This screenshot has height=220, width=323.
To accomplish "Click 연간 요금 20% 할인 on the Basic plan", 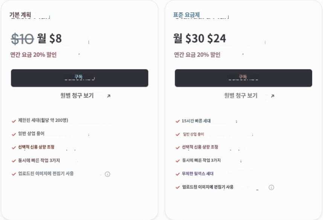I will coord(34,55).
